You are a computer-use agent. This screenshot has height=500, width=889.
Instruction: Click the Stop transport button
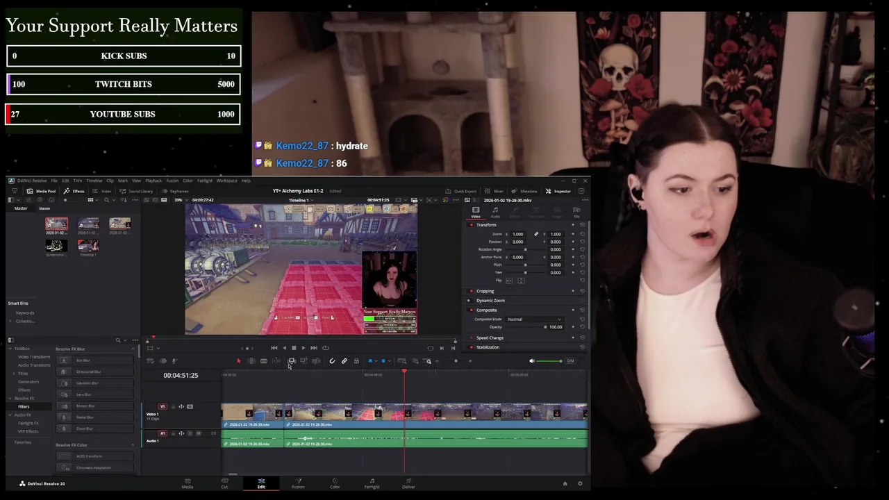pyautogui.click(x=294, y=348)
